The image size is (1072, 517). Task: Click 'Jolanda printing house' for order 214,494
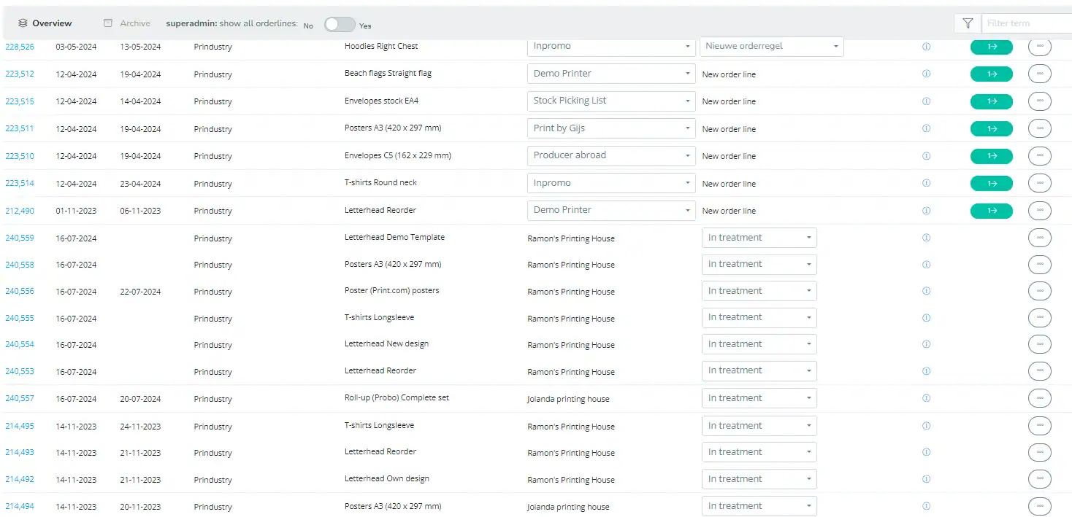tap(568, 507)
